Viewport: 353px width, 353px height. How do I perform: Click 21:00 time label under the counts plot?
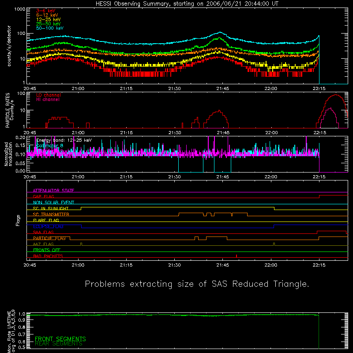[x=78, y=89]
